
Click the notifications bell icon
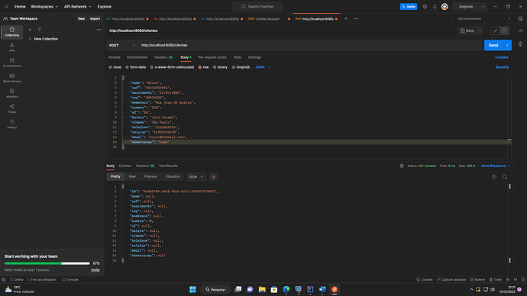pyautogui.click(x=435, y=7)
